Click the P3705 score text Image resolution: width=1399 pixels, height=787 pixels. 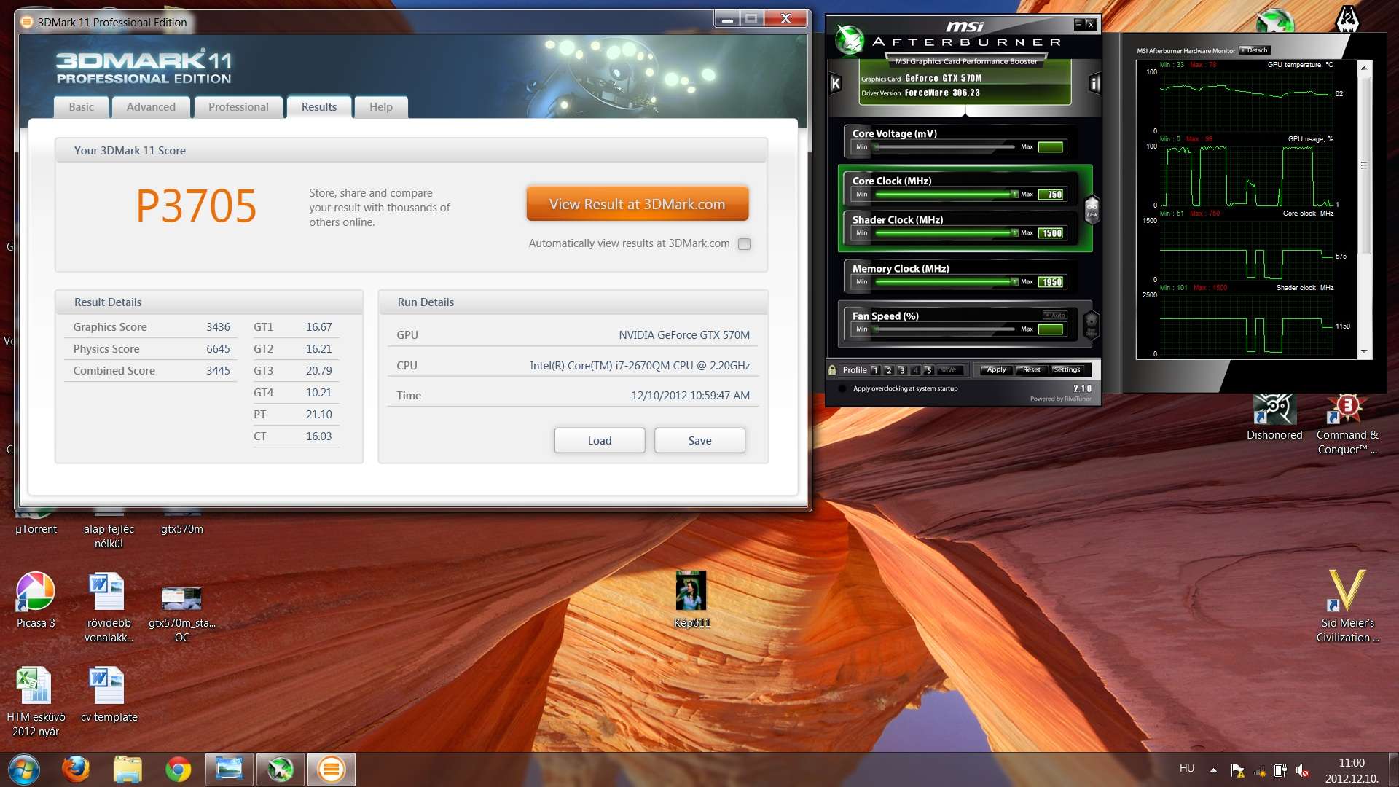tap(197, 205)
